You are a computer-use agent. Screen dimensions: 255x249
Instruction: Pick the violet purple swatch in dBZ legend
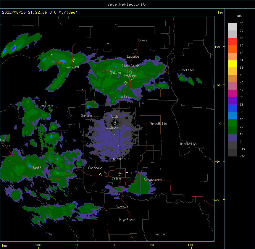[x=233, y=101]
